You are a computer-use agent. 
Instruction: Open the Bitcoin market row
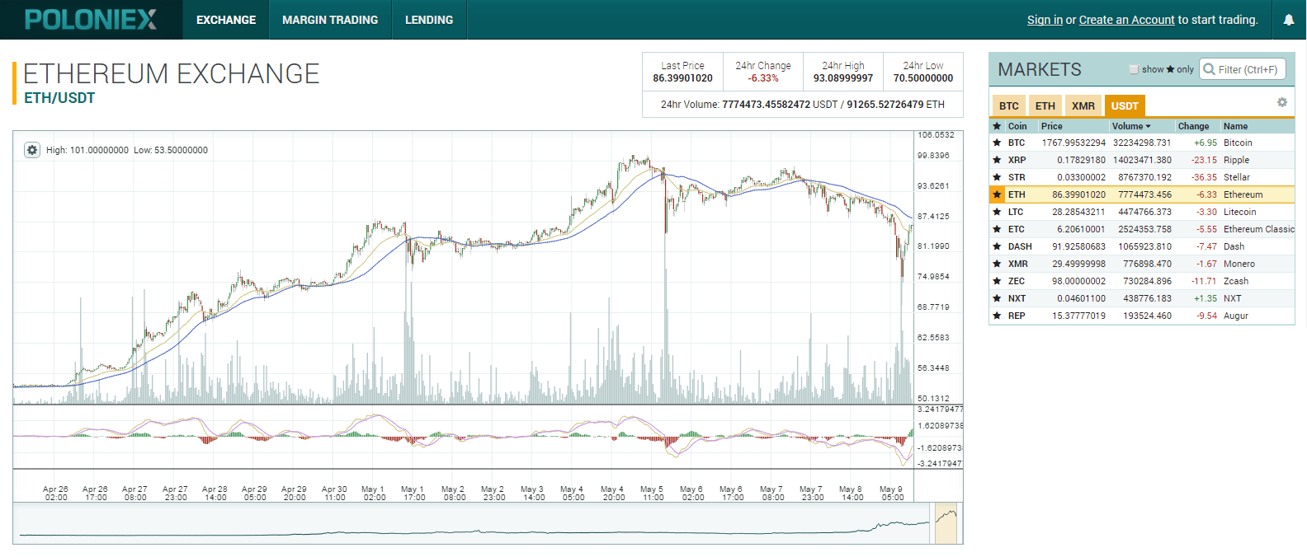[1142, 143]
